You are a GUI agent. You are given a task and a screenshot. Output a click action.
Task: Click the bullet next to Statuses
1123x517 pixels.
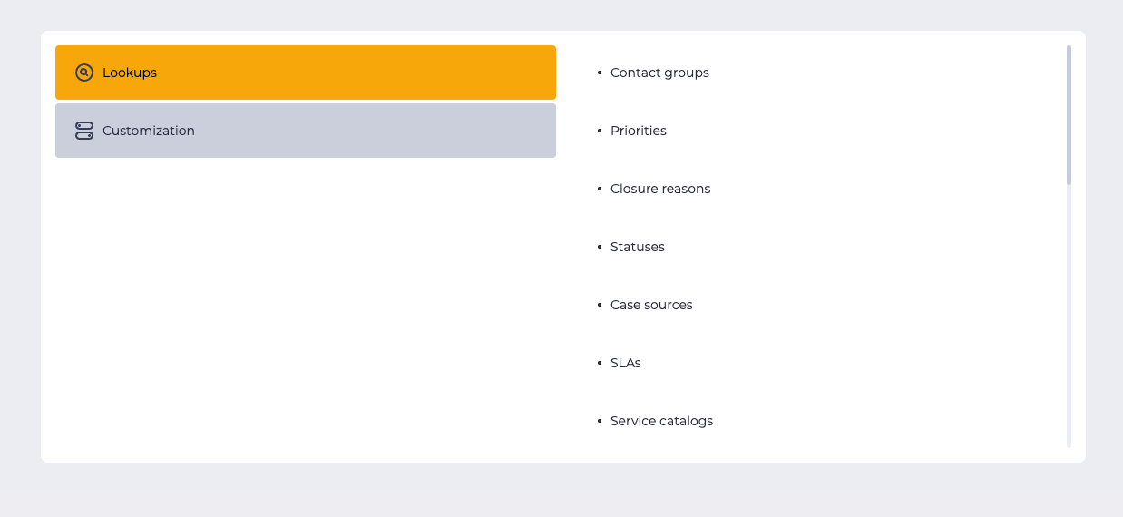click(x=600, y=247)
